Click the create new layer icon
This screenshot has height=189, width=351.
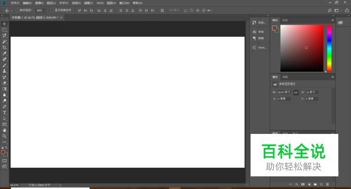pyautogui.click(x=321, y=184)
